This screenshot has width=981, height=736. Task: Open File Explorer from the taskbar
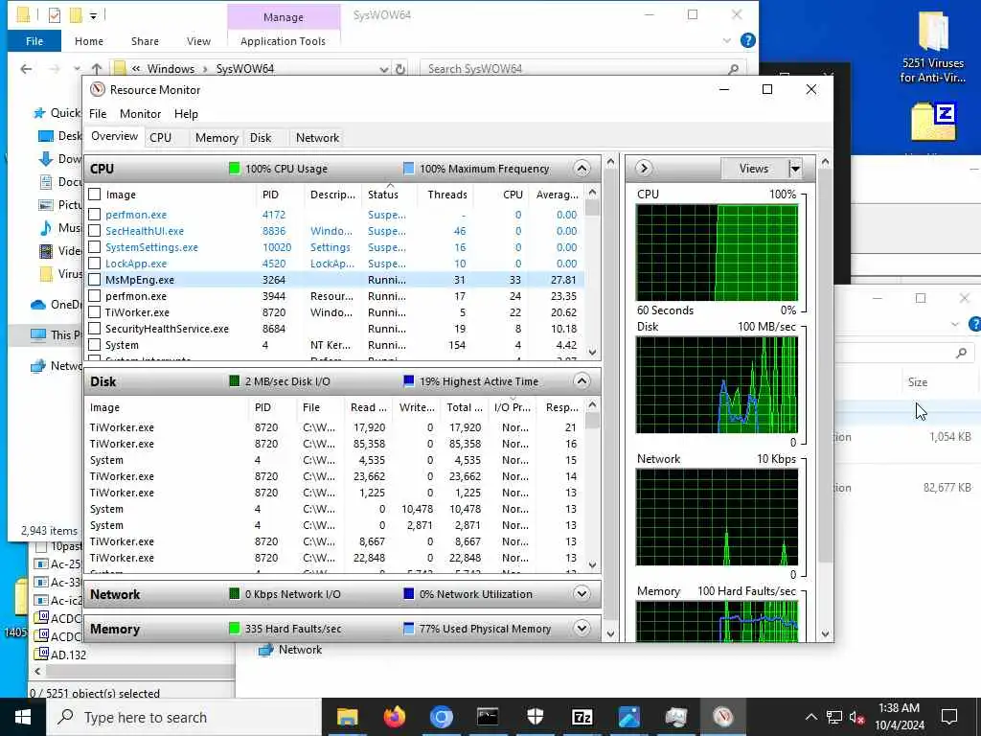point(347,717)
